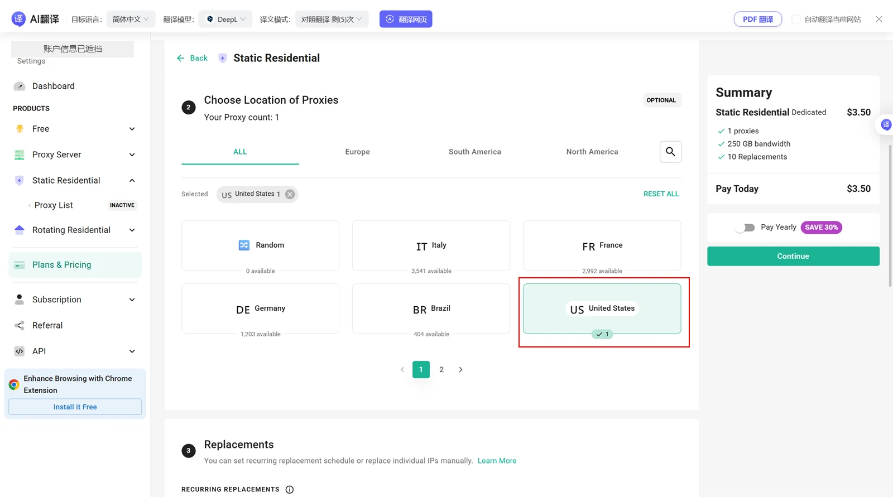Expand the Free products section
This screenshot has width=893, height=502.
click(132, 129)
